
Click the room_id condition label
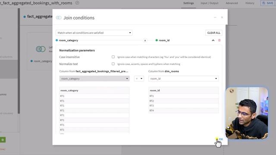click(164, 40)
